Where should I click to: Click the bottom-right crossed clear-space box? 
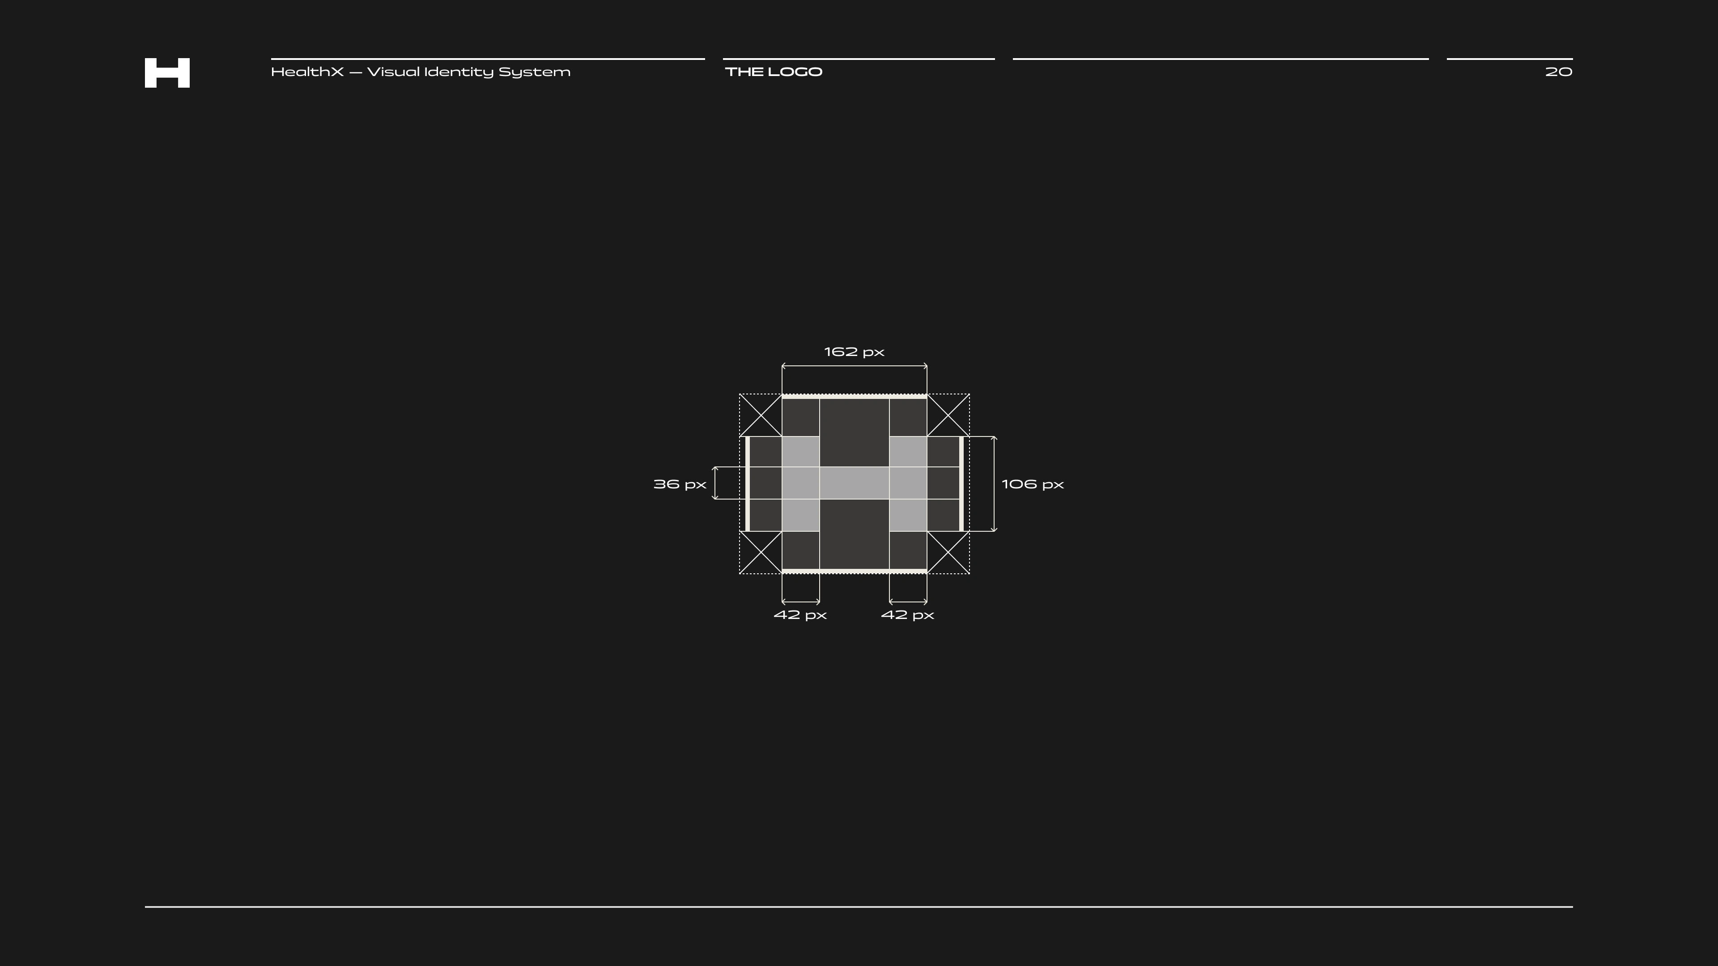click(x=948, y=552)
